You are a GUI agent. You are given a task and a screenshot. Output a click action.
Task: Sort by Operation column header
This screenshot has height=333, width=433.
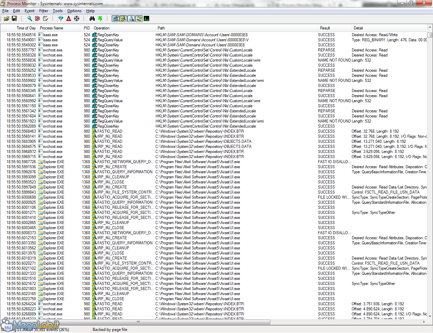point(124,28)
